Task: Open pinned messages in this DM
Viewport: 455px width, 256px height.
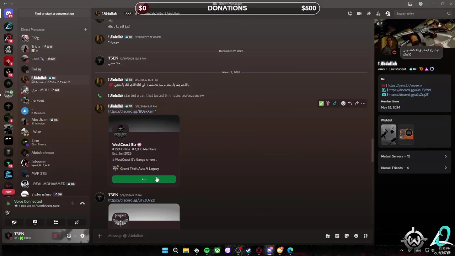Action: pyautogui.click(x=369, y=14)
